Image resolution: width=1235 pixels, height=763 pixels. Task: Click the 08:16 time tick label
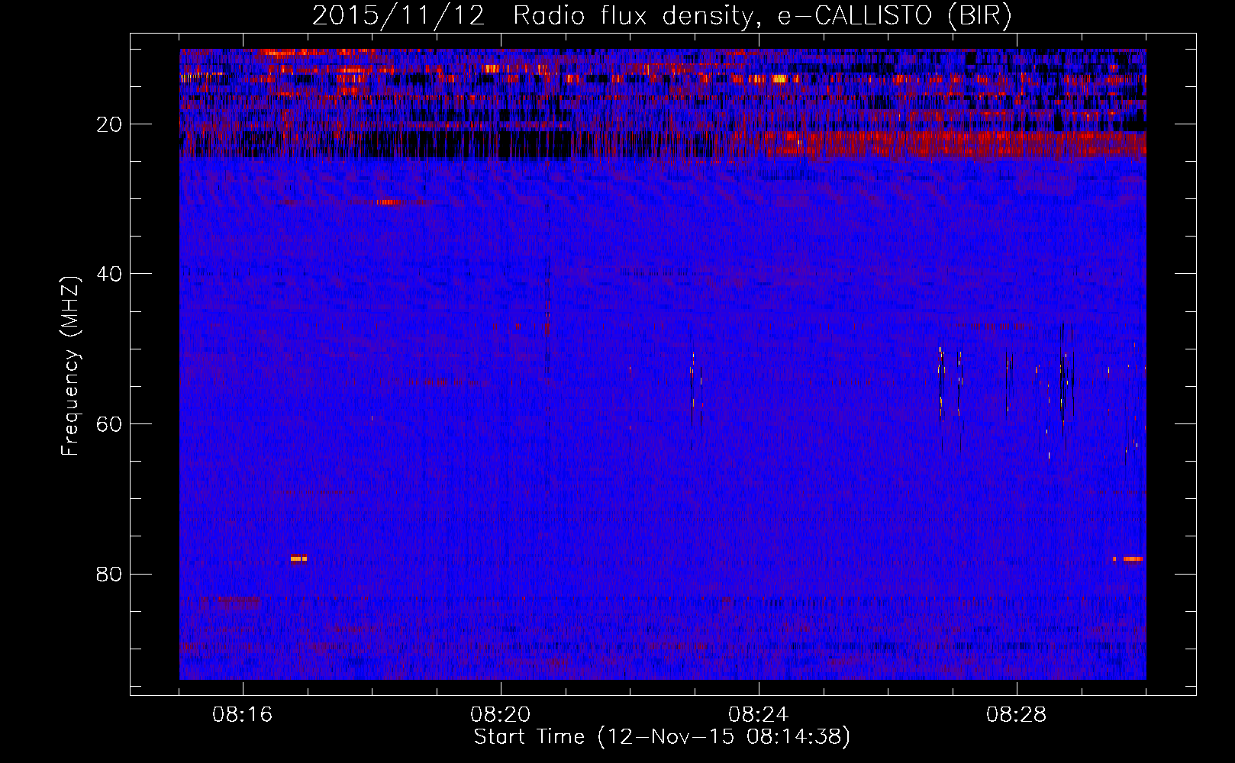243,715
